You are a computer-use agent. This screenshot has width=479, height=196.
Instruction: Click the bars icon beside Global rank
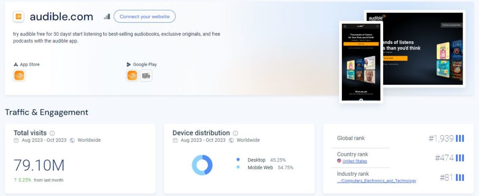(460, 138)
